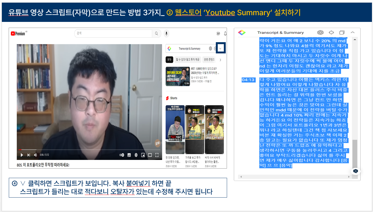Click the Shorts section logo
The image size is (373, 212).
168,98
